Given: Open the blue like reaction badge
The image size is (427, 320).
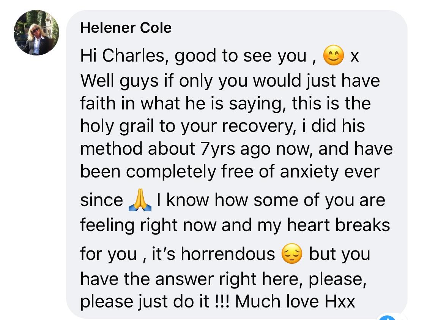Looking at the screenshot, I should (x=386, y=318).
